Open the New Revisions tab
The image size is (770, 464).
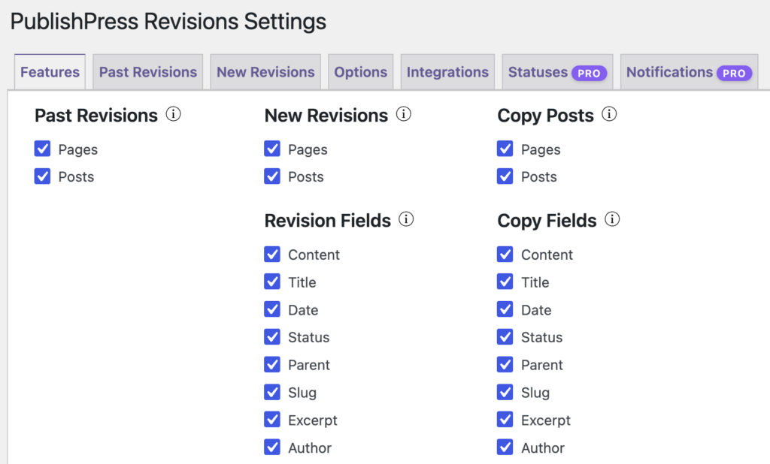coord(265,72)
